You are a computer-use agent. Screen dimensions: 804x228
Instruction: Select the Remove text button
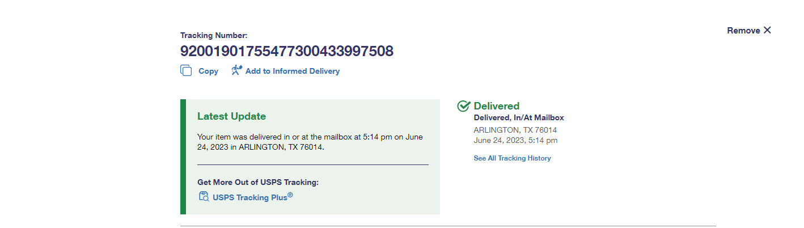pos(743,31)
